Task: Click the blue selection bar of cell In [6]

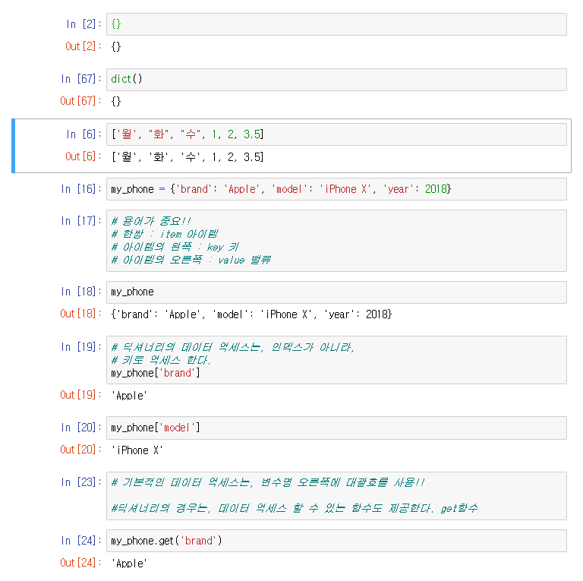Action: point(14,146)
